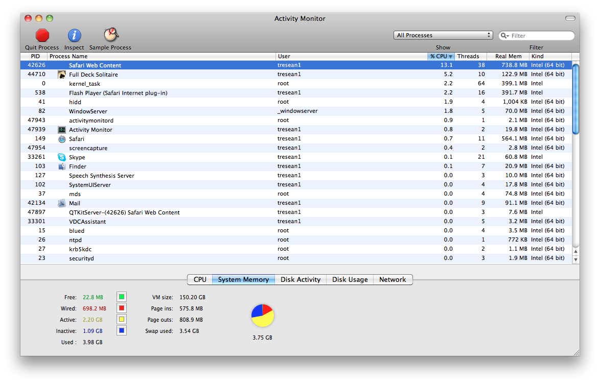Click the Finder icon in process list
This screenshot has height=384, width=600.
pyautogui.click(x=62, y=166)
